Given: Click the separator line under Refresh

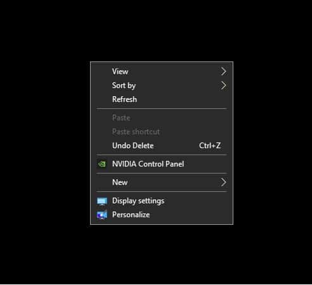Looking at the screenshot, I should point(162,109).
